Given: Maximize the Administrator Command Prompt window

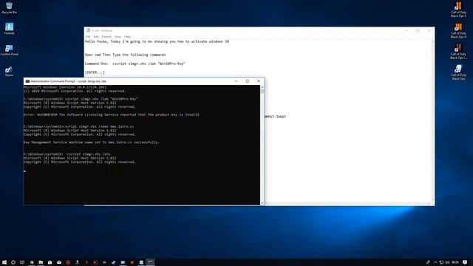Looking at the screenshot, I should 248,81.
